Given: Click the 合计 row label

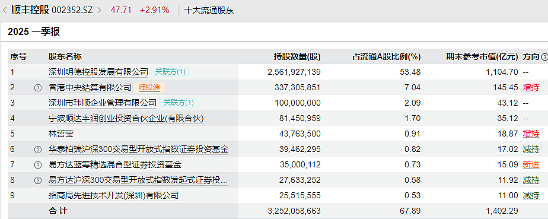Looking at the screenshot, I should tap(58, 211).
